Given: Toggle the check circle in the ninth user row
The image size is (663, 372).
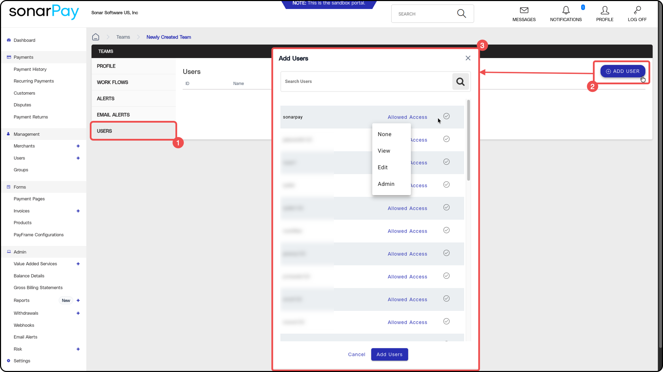Looking at the screenshot, I should (x=446, y=299).
